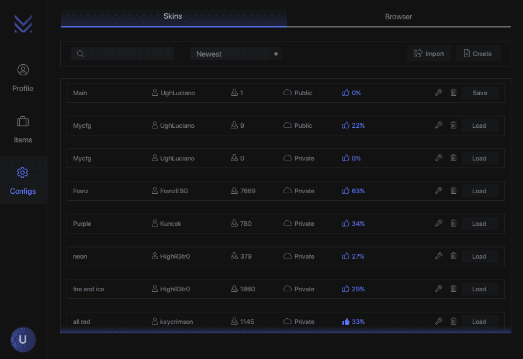Delete the neon config using trash icon
523x359 pixels.
click(x=453, y=256)
